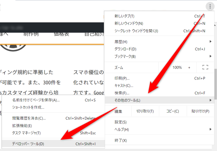Click the コピー(C) copy button
Viewport: 217px width, 151px height.
(x=172, y=111)
